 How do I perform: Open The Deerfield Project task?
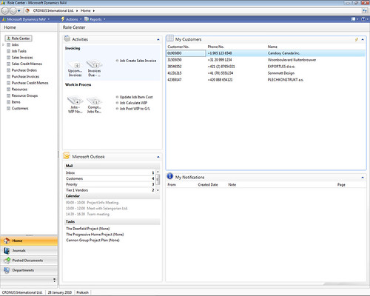[x=88, y=229]
